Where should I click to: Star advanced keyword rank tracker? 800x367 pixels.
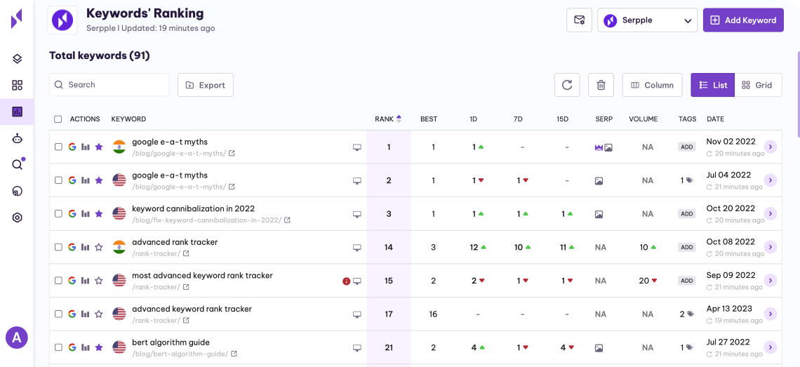coord(99,314)
